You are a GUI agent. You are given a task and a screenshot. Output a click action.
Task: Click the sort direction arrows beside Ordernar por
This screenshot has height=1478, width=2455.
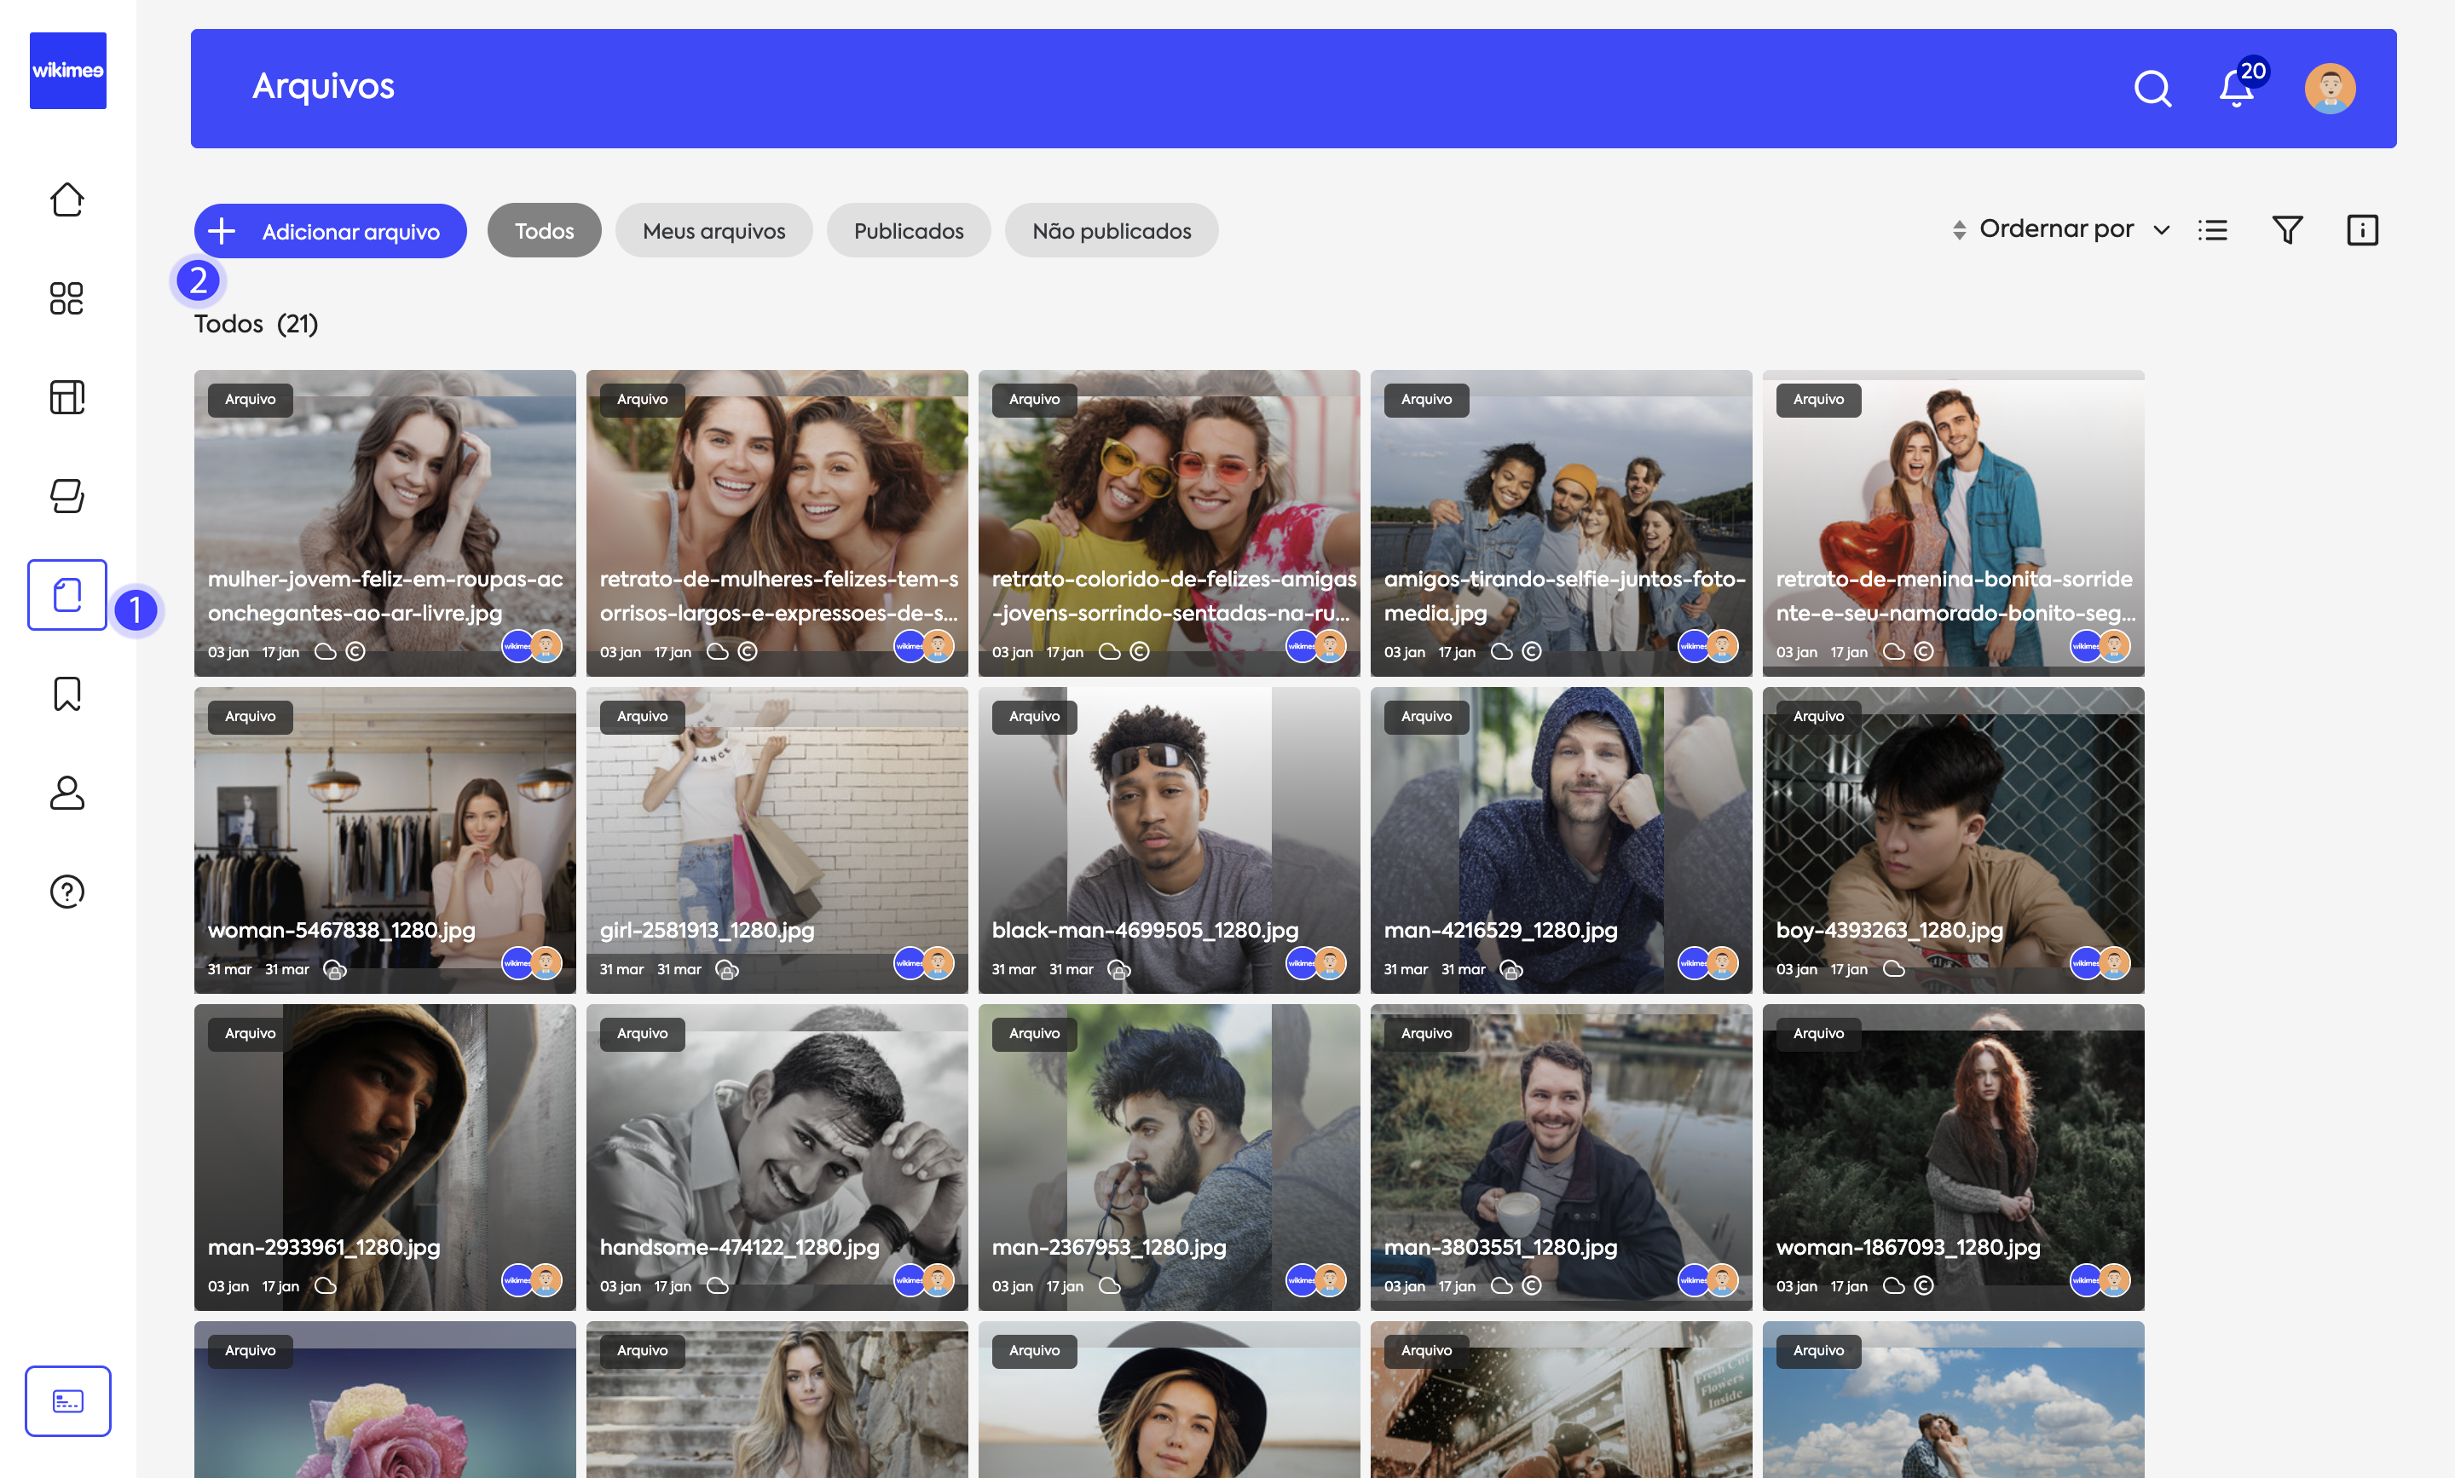[x=1958, y=230]
